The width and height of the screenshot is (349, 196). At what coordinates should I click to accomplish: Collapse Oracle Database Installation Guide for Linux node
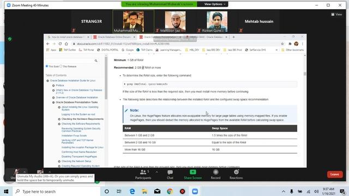(47, 81)
